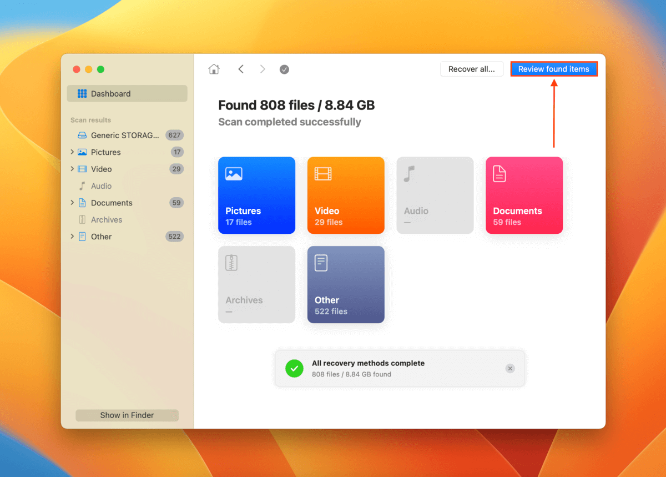Select Audio label in sidebar

pyautogui.click(x=102, y=186)
